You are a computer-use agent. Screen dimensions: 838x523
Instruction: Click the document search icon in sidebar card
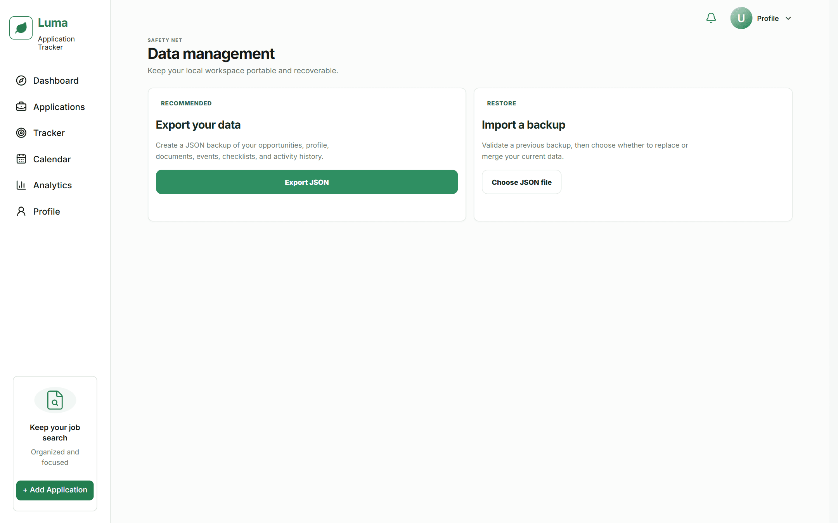[x=55, y=400]
